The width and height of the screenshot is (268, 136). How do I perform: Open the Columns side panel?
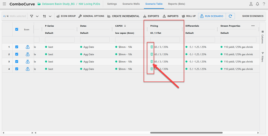point(262,38)
